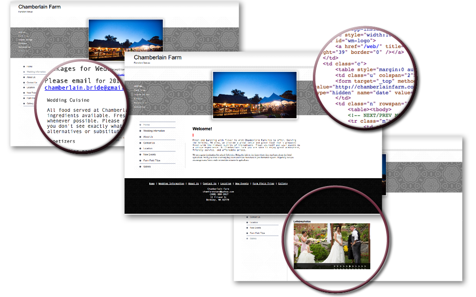The image size is (476, 297).
Task: Open Location in the back-right window sidebar
Action: [254, 222]
